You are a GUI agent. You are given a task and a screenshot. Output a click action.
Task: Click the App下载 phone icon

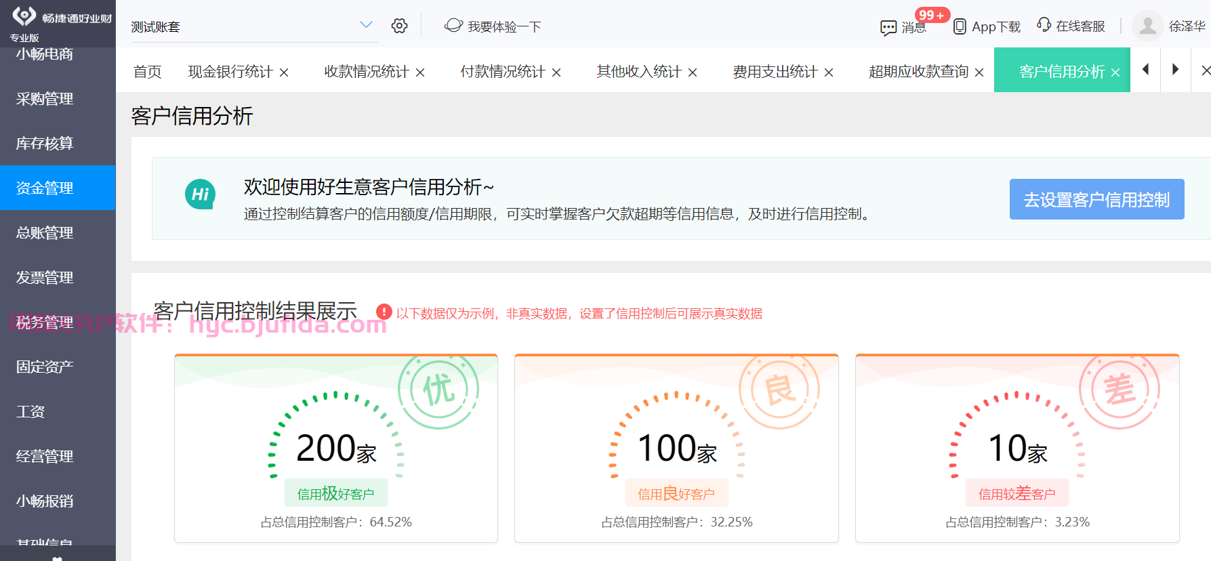(x=960, y=26)
